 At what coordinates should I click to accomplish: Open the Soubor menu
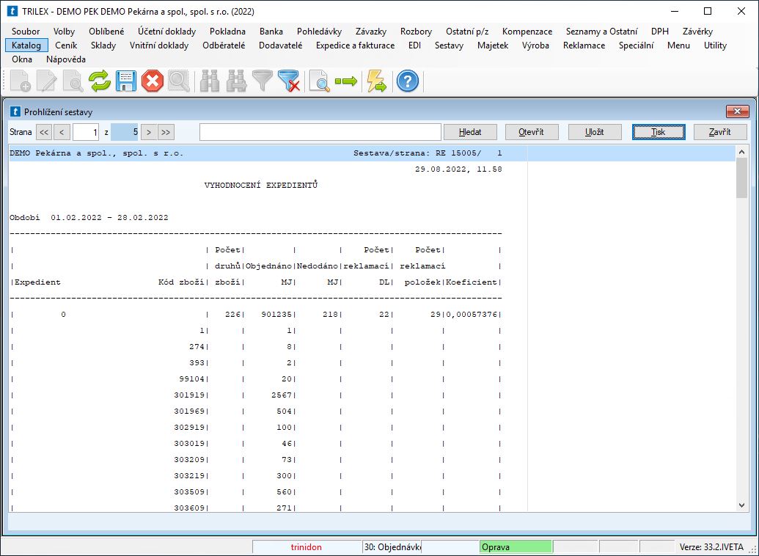(26, 32)
